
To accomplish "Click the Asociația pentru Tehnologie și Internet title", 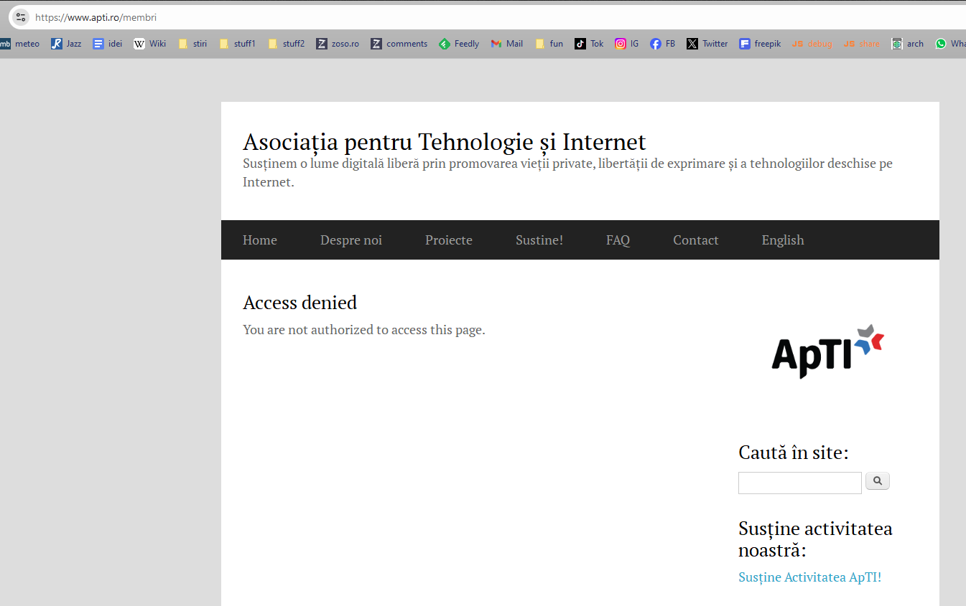I will point(444,142).
